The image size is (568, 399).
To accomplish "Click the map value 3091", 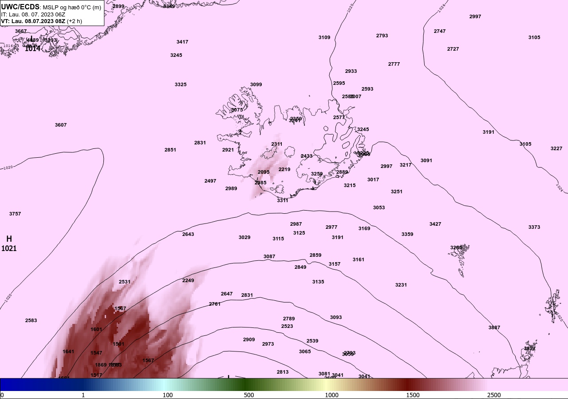I will [426, 160].
